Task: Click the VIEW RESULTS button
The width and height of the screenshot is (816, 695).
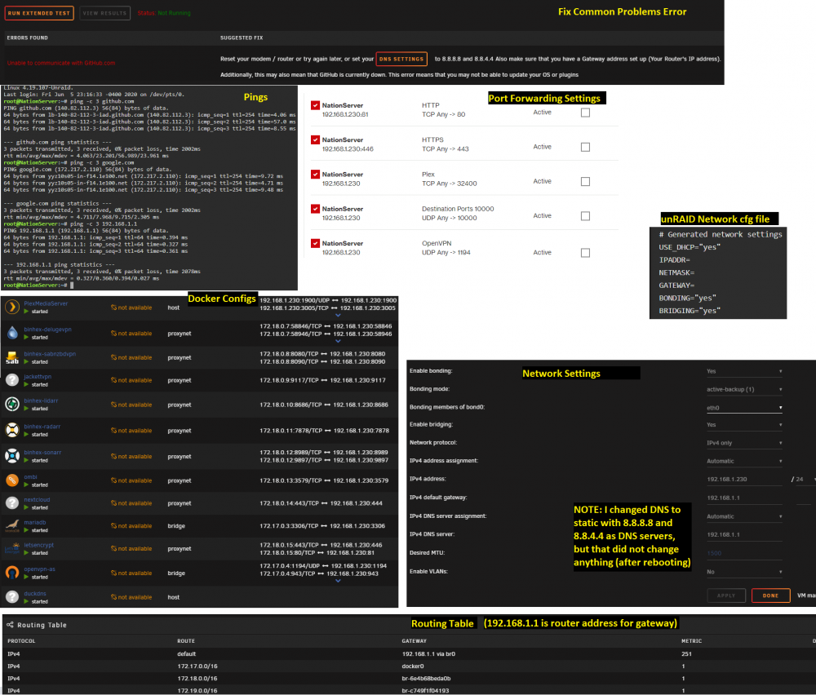Action: (104, 13)
